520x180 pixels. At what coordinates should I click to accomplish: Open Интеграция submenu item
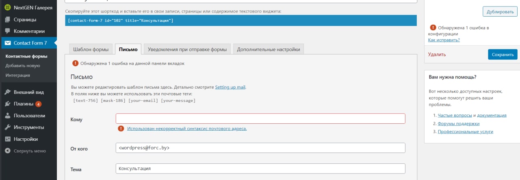coord(17,75)
